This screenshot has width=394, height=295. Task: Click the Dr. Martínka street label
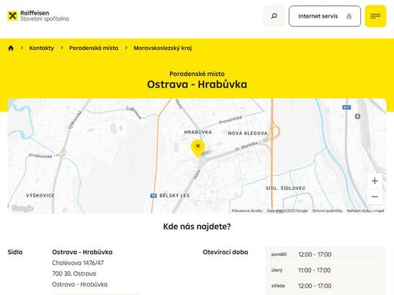tap(246, 146)
